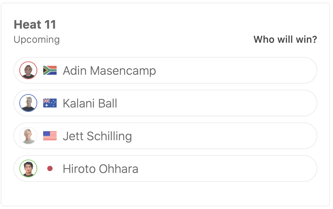
Task: Vote Jett Schilling via the row's empty right end
Action: click(x=261, y=136)
